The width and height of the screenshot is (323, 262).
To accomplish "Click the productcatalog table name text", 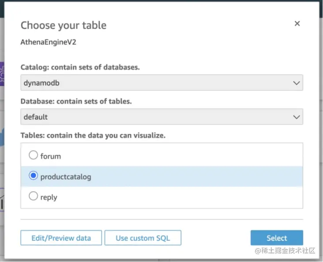I will pyautogui.click(x=66, y=177).
